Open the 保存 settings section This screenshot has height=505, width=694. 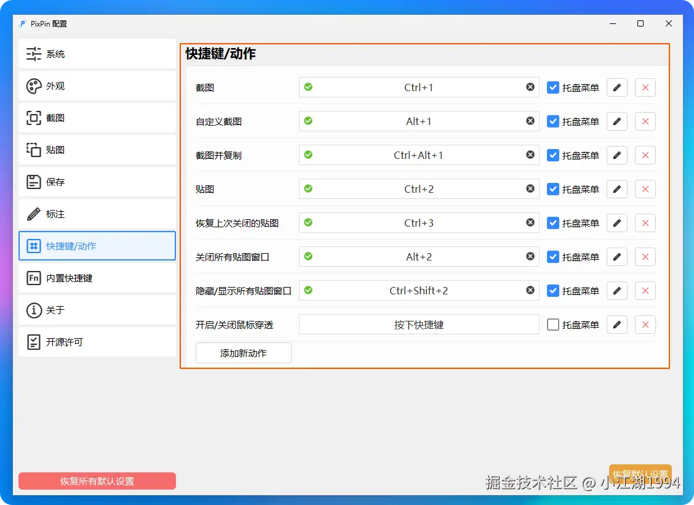(97, 182)
